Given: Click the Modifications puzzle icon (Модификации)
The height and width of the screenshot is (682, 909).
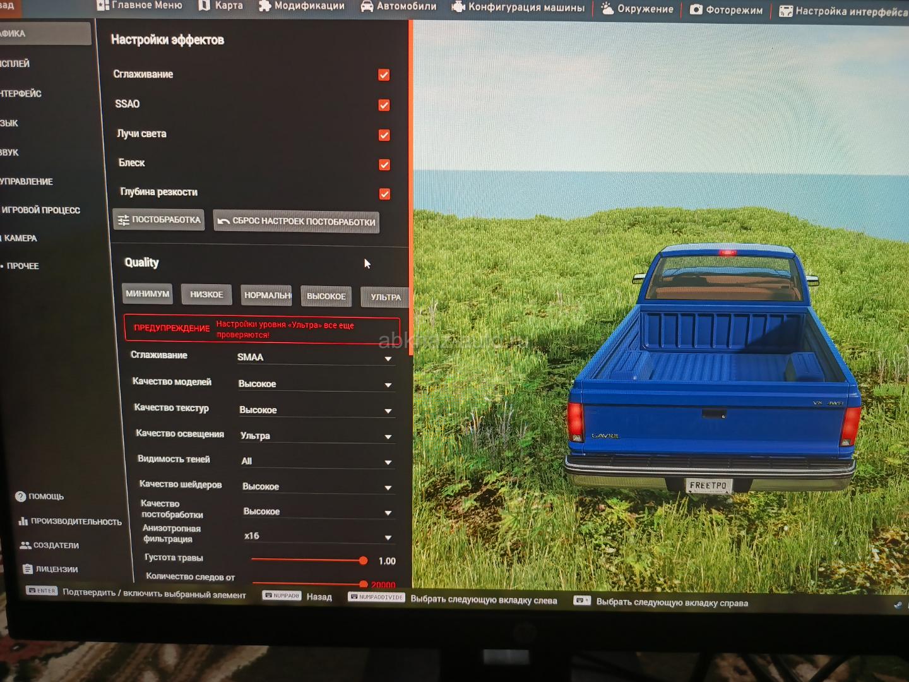Looking at the screenshot, I should pyautogui.click(x=265, y=6).
